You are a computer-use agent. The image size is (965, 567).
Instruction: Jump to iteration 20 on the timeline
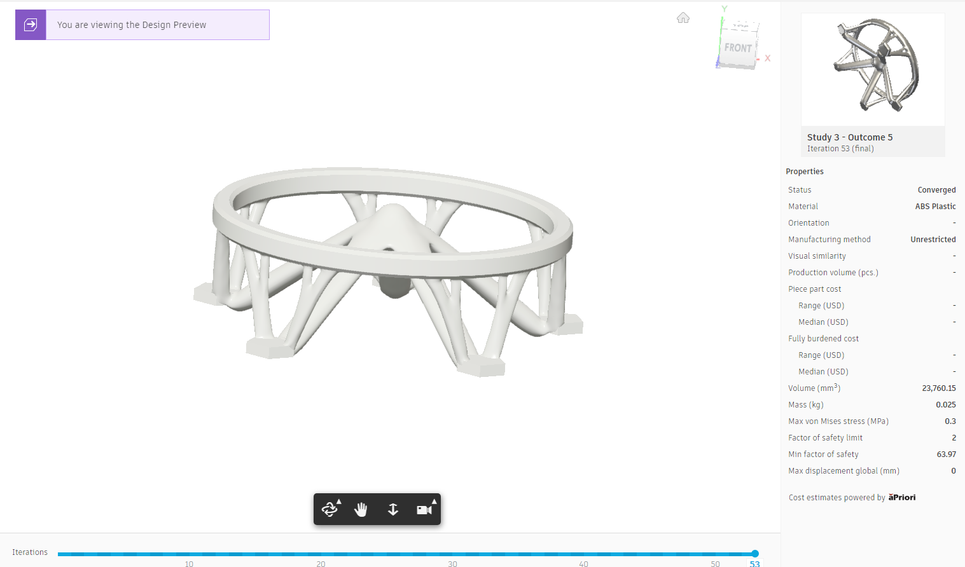321,563
